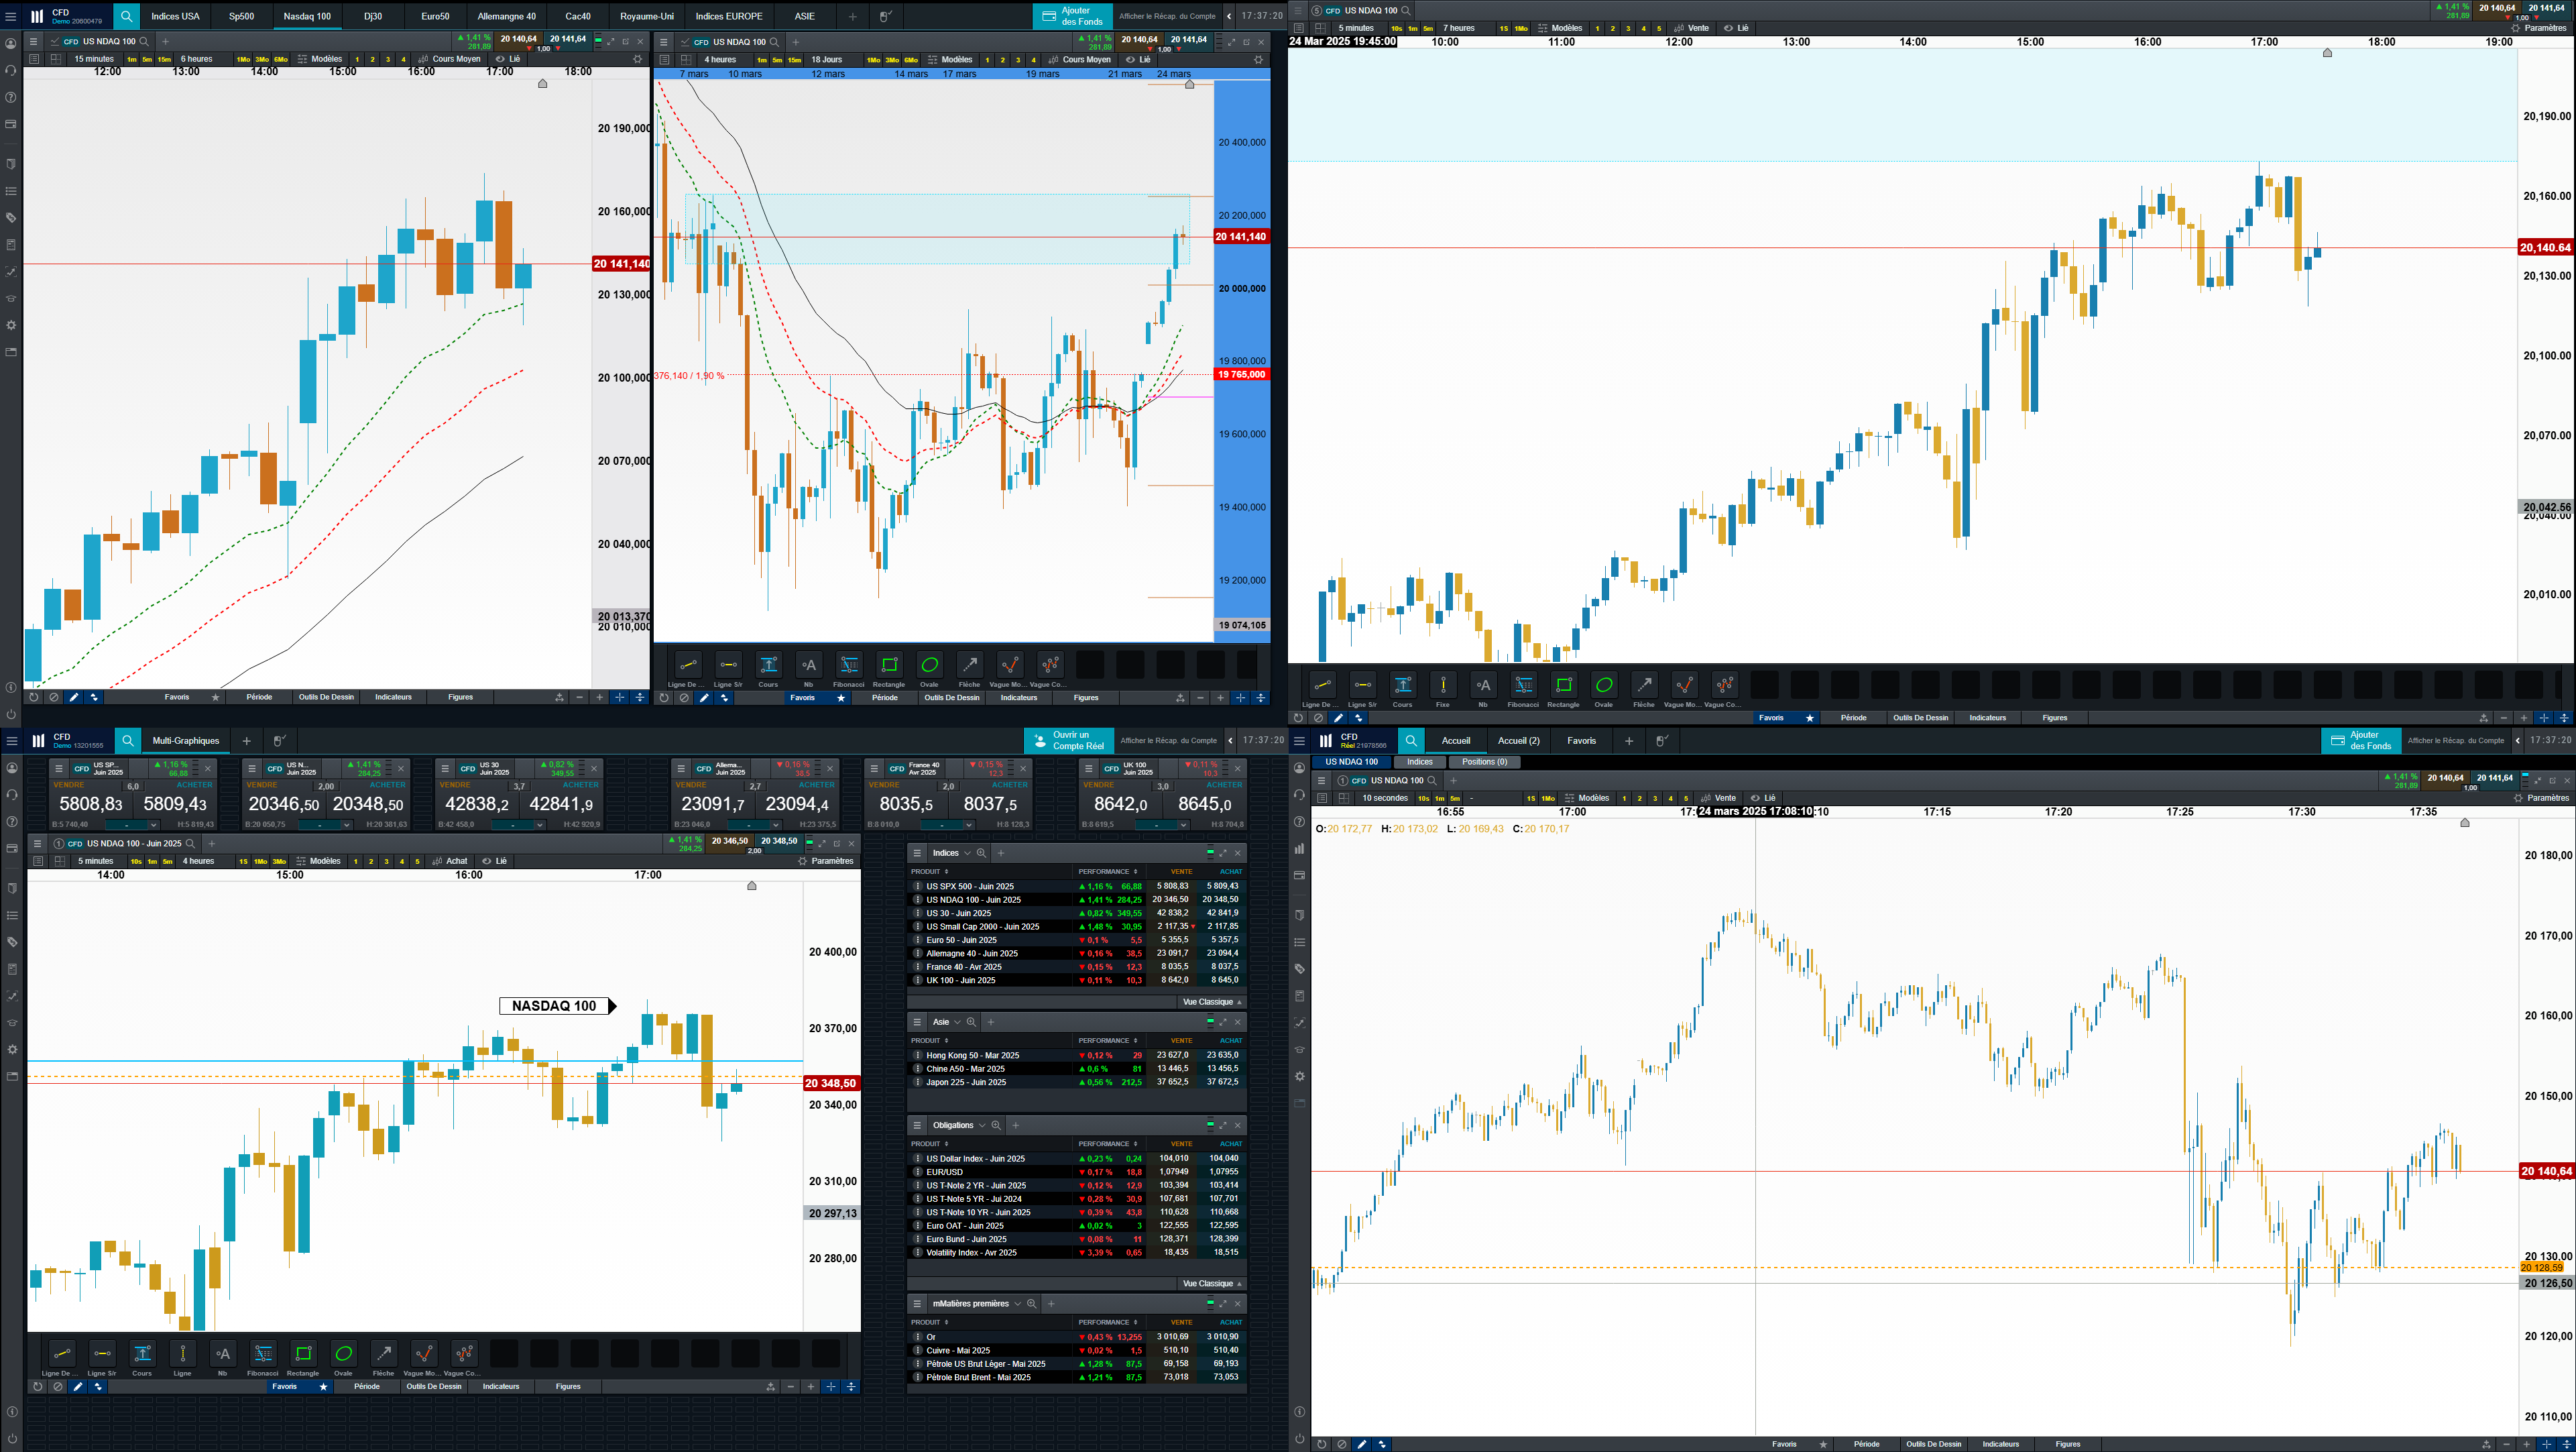Expand the Indices watchlist dropdown chevron
The image size is (2576, 1452).
[967, 853]
